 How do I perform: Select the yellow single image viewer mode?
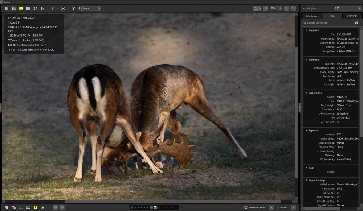(x=21, y=8)
